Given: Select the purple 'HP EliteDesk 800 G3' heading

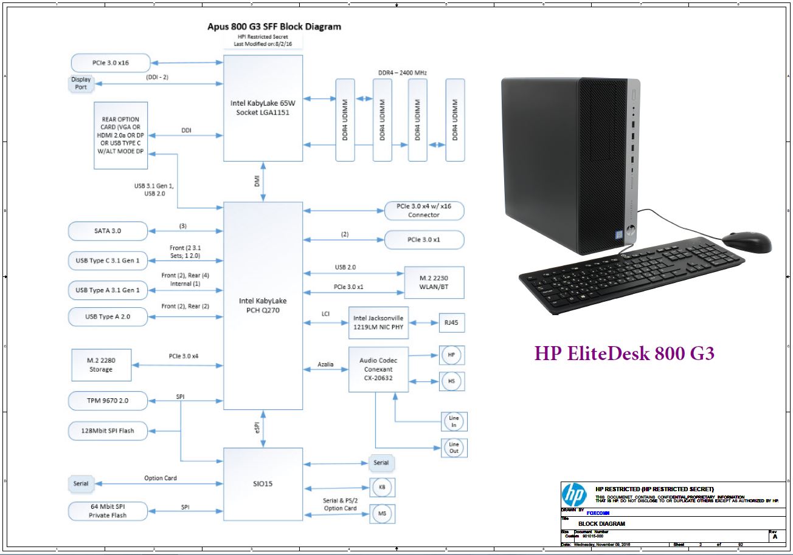Looking at the screenshot, I should (x=625, y=353).
